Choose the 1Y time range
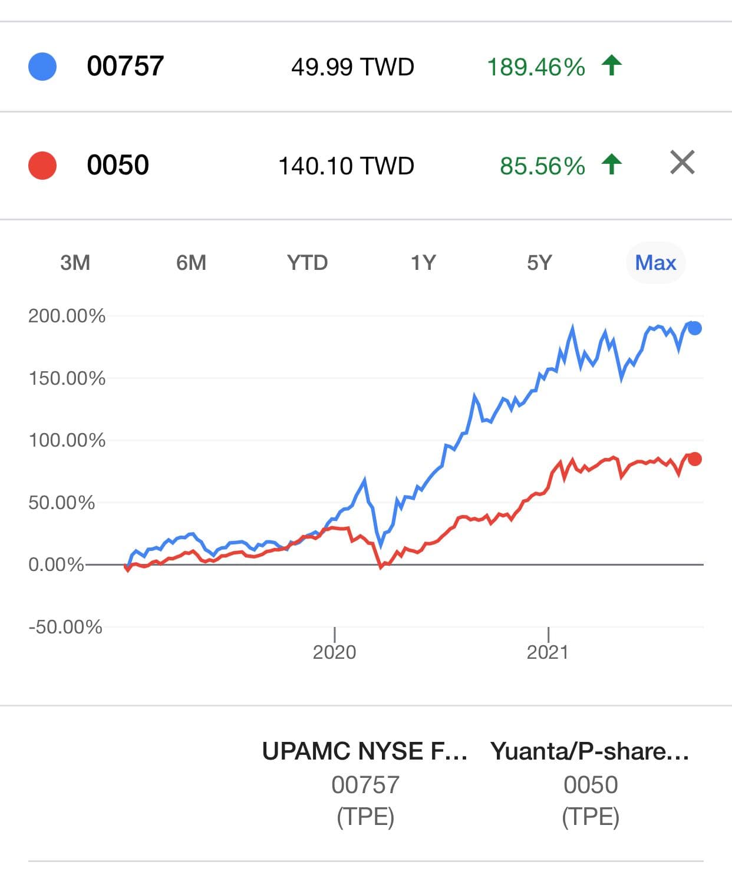 (x=423, y=262)
